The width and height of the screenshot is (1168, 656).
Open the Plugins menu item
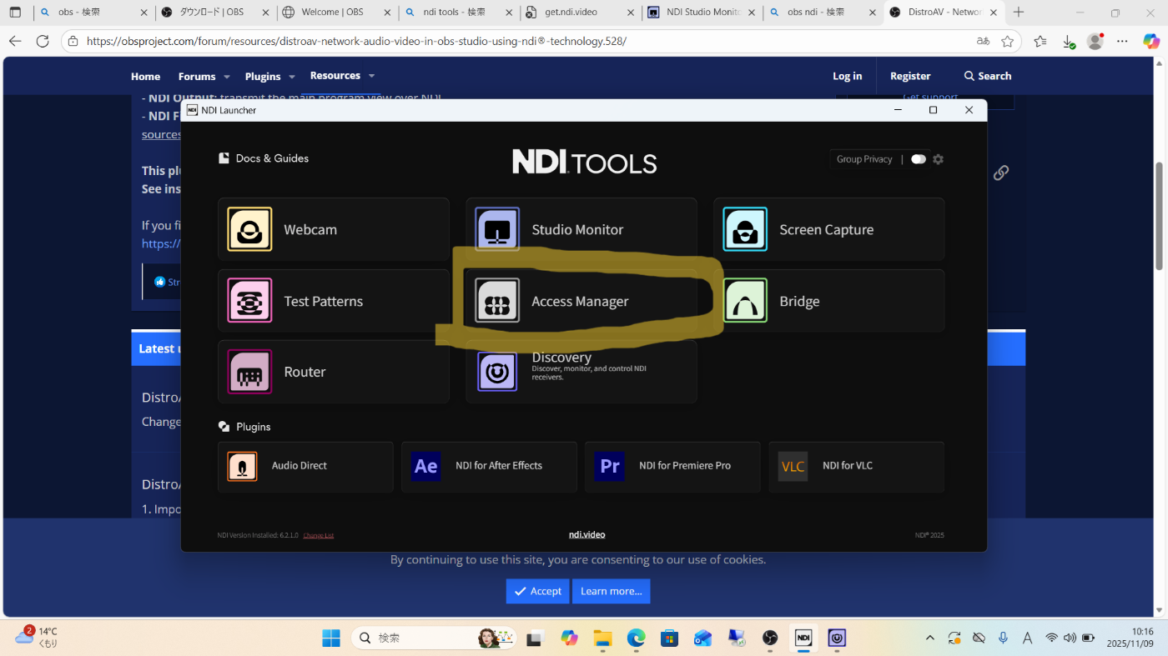point(263,76)
